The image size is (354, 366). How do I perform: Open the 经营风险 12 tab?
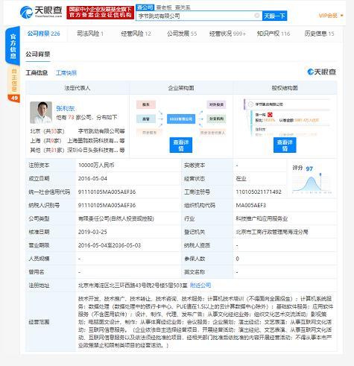pyautogui.click(x=136, y=34)
